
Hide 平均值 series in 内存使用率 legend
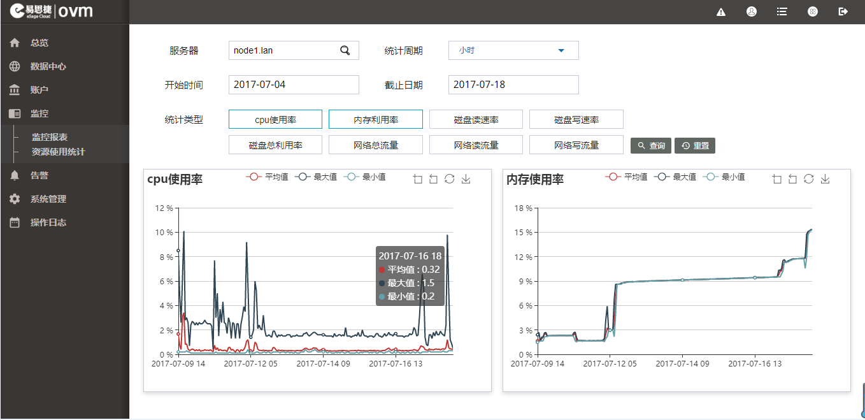[x=627, y=177]
